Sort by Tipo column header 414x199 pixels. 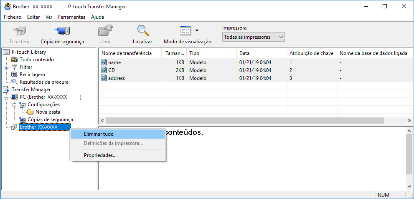(212, 53)
